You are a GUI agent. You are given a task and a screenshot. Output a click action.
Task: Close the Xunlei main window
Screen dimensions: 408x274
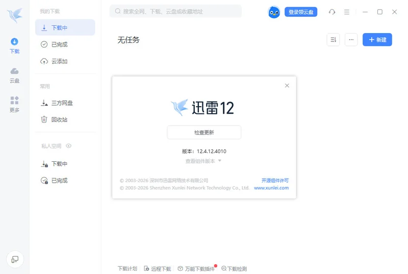click(394, 12)
